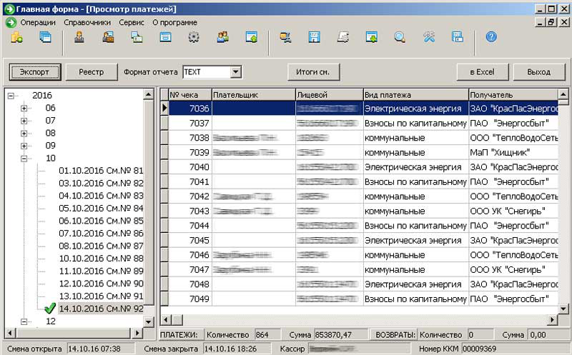Open the Операции menu

38,23
